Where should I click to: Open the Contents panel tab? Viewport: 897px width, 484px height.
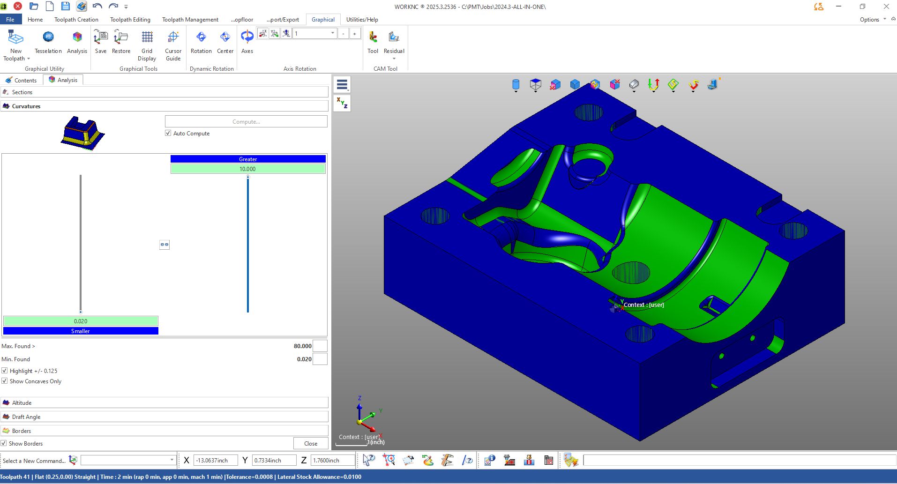(x=22, y=80)
